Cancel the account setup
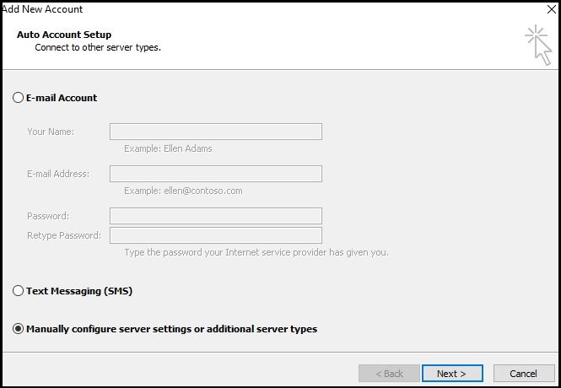Screen dimensions: 561x388 click(x=524, y=374)
